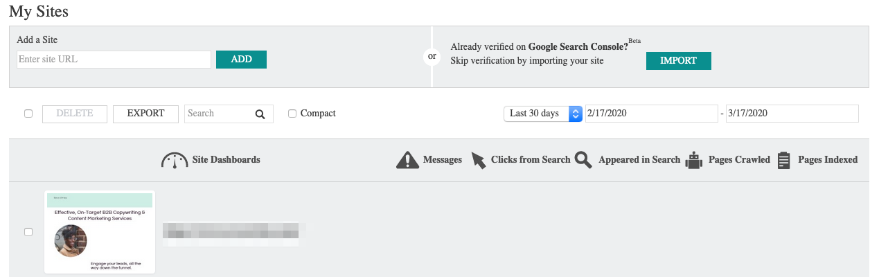Check the box beside the site thumbnail
Screen dimensions: 888x277
[x=28, y=232]
